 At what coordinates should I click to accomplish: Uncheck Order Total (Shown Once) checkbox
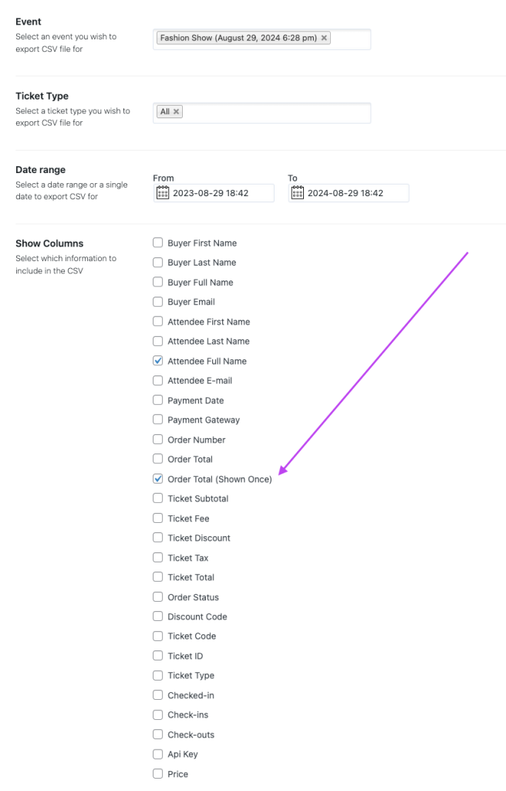coord(158,479)
